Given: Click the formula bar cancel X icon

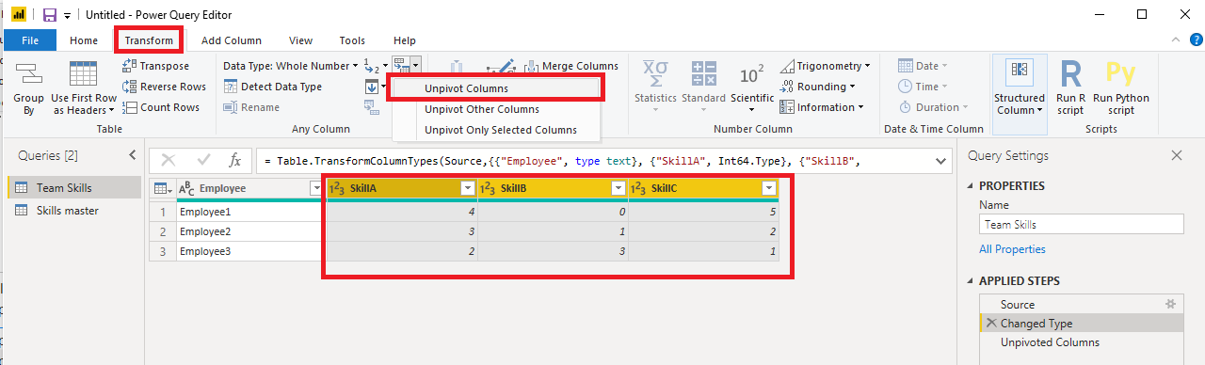Looking at the screenshot, I should (169, 161).
